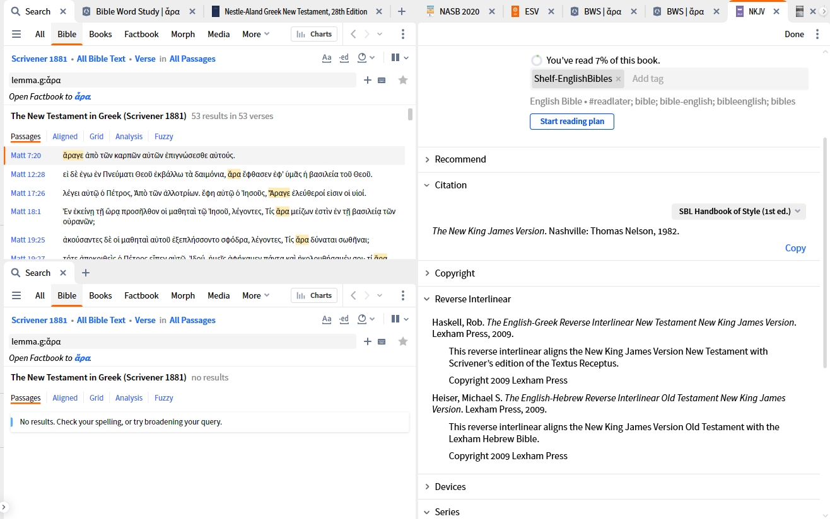The width and height of the screenshot is (830, 519).
Task: Click the search templates icon beside upper query box
Action: pos(382,80)
